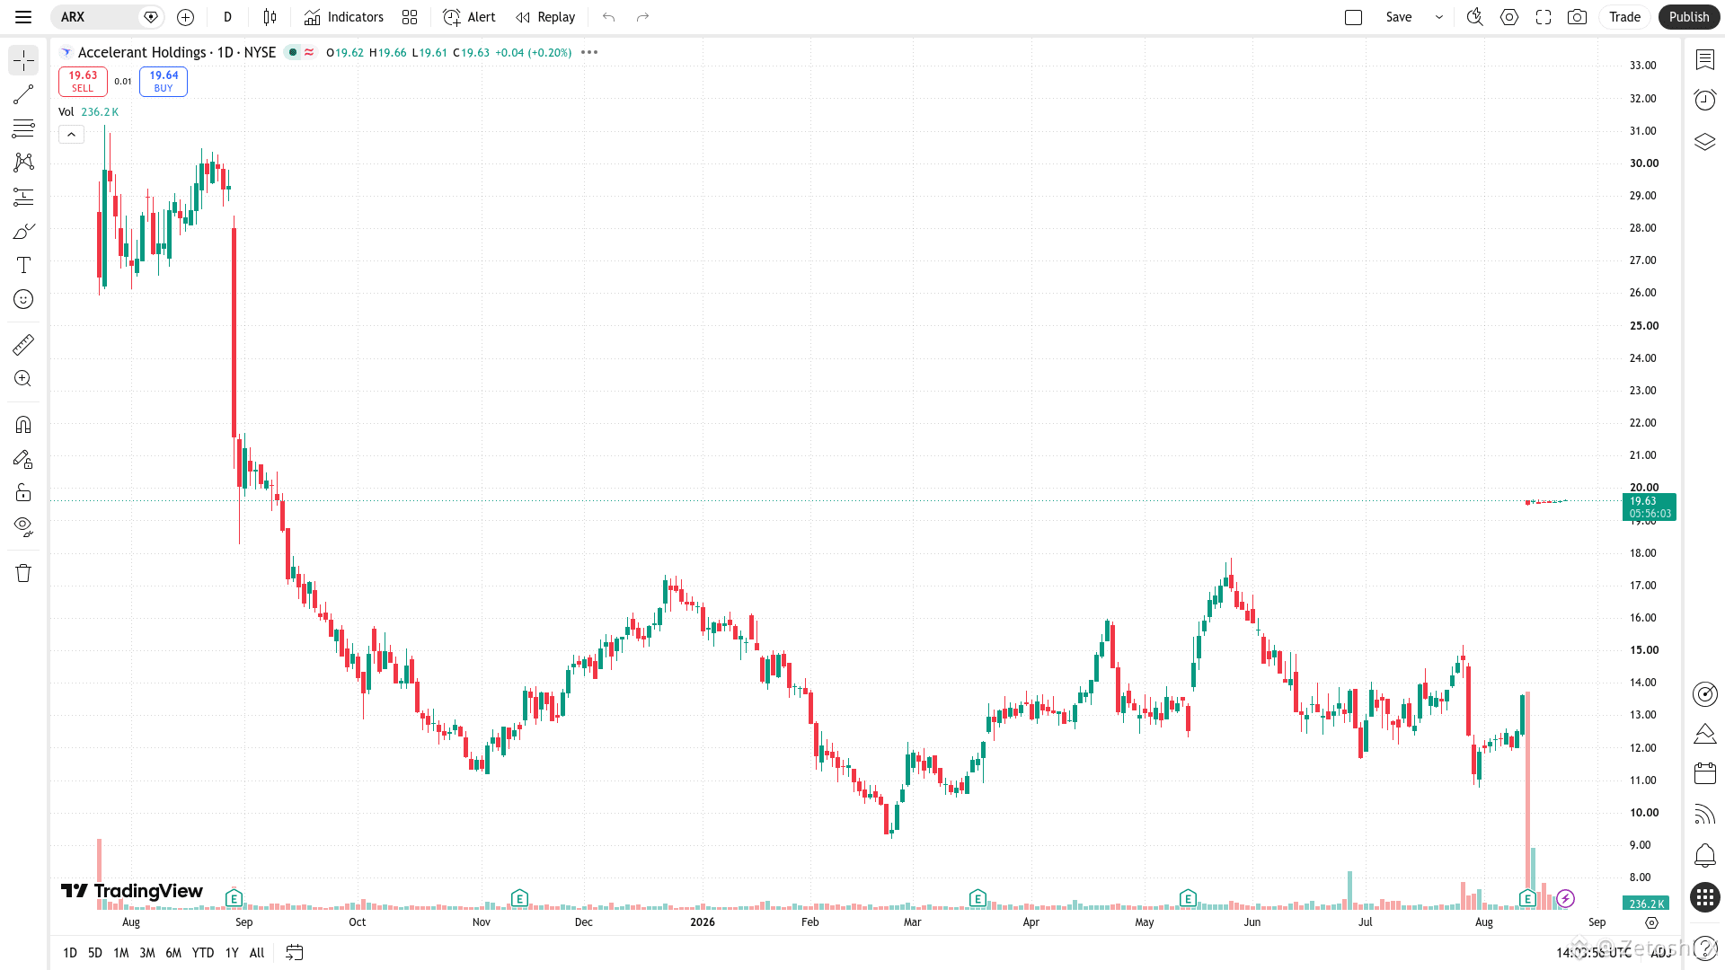Collapse the indicator legend chevron
The width and height of the screenshot is (1725, 970).
pos(71,135)
